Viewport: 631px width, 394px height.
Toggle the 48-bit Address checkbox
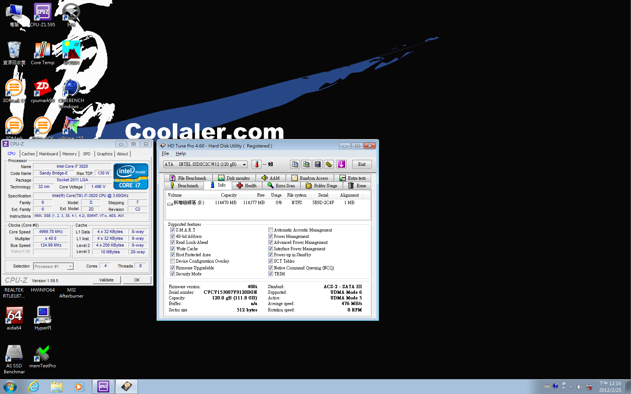(172, 236)
